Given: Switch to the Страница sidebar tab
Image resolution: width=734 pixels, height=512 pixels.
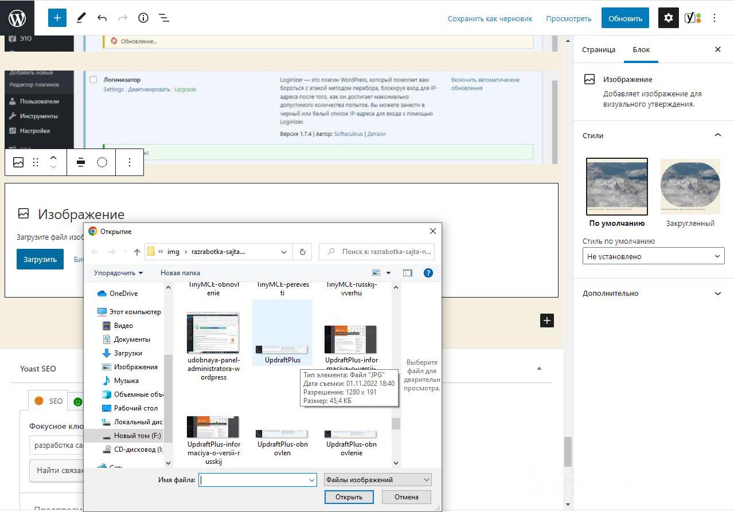Looking at the screenshot, I should pos(598,50).
